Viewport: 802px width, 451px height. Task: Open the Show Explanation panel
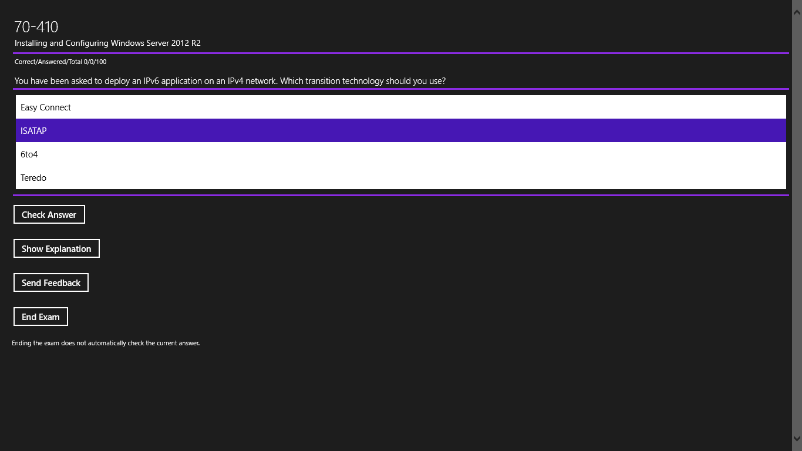pyautogui.click(x=56, y=248)
